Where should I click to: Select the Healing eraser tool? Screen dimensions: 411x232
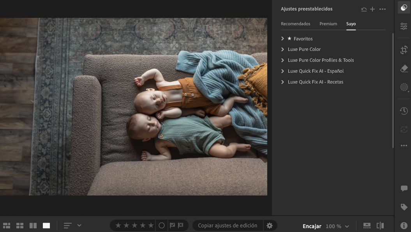tap(404, 68)
